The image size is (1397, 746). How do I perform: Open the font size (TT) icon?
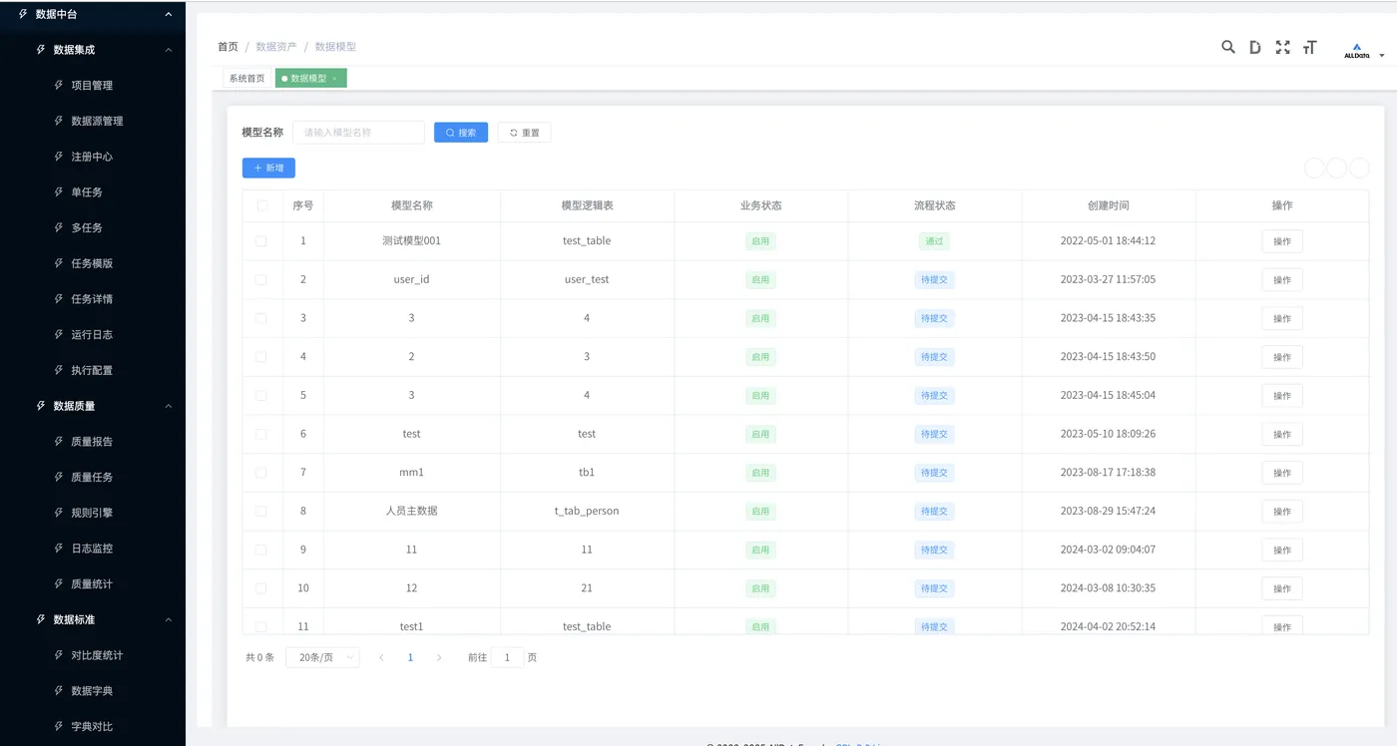tap(1310, 47)
